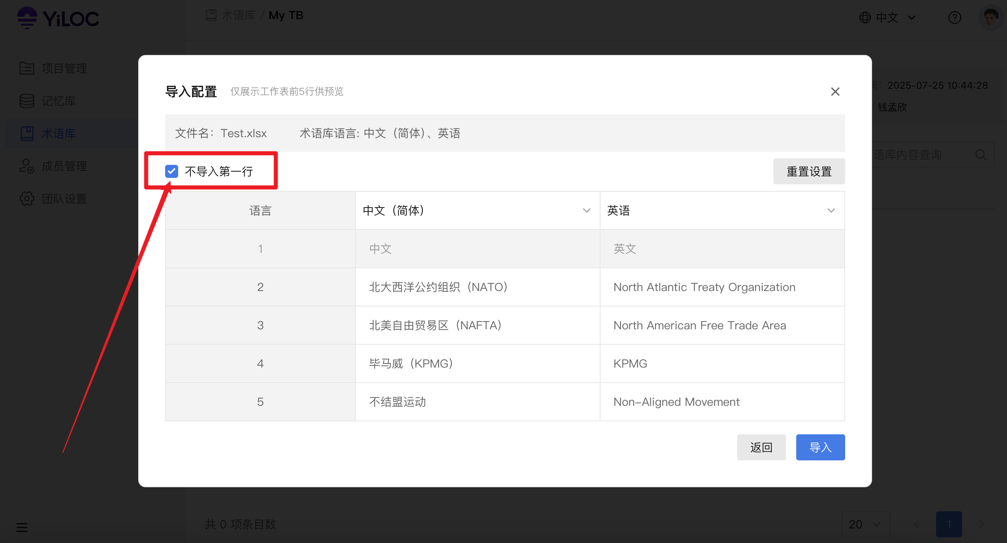Image resolution: width=1007 pixels, height=543 pixels.
Task: Click the termbase search magnifier icon
Action: pyautogui.click(x=981, y=155)
